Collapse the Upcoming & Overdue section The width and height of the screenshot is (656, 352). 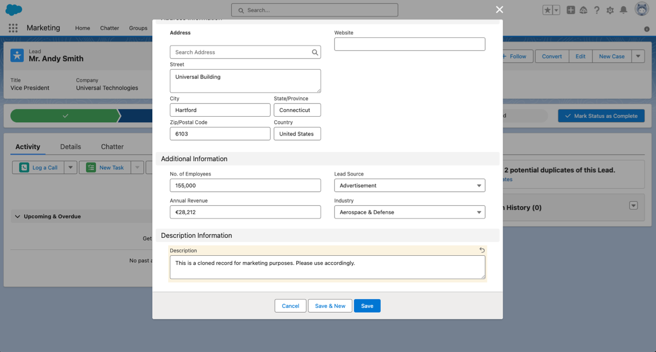pos(18,216)
